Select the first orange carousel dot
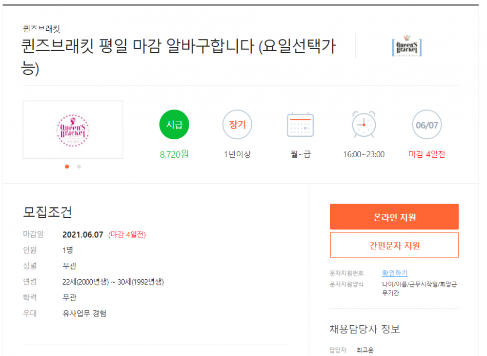Viewport: 487px width, 356px height. (67, 166)
